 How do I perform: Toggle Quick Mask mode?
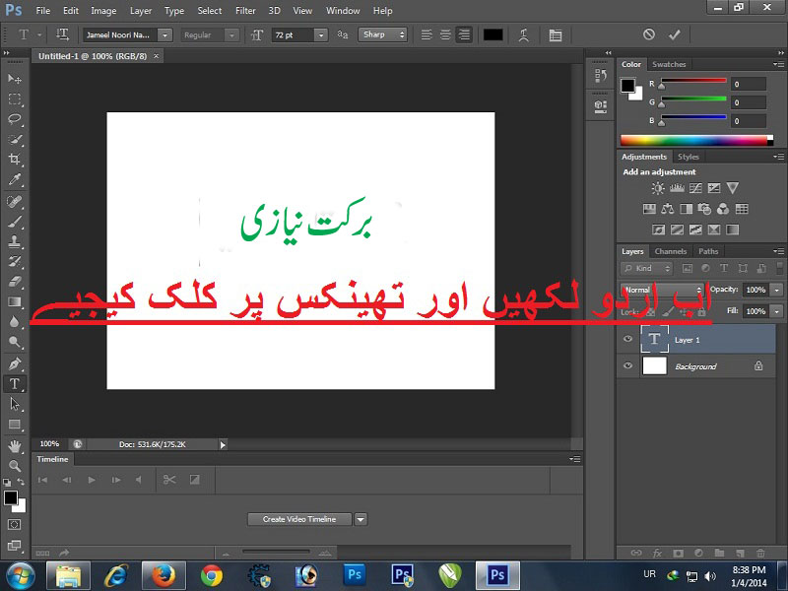click(x=15, y=525)
